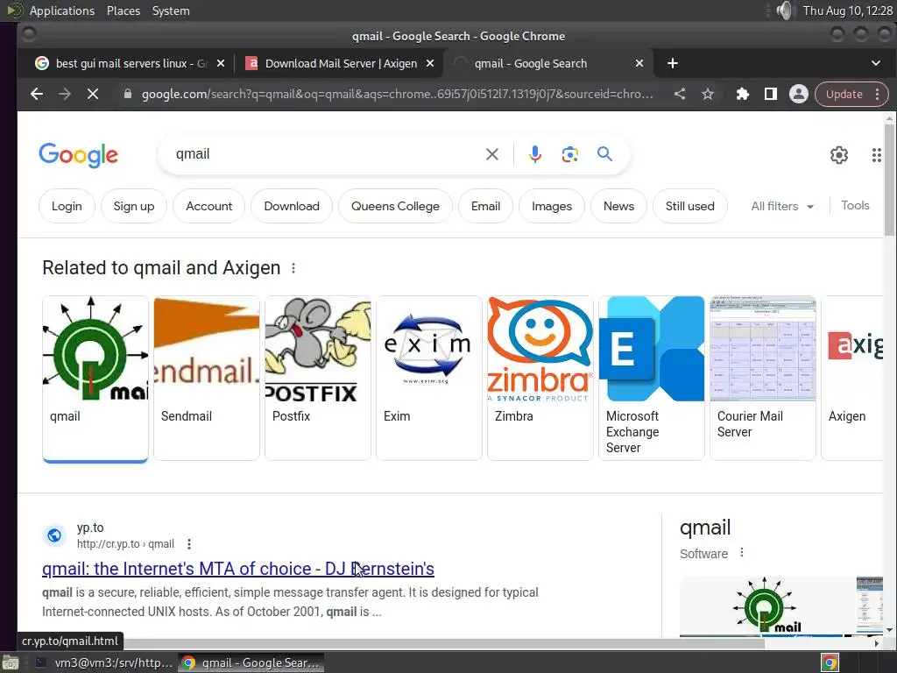This screenshot has width=897, height=673.
Task: Open the System menu
Action: tap(171, 11)
